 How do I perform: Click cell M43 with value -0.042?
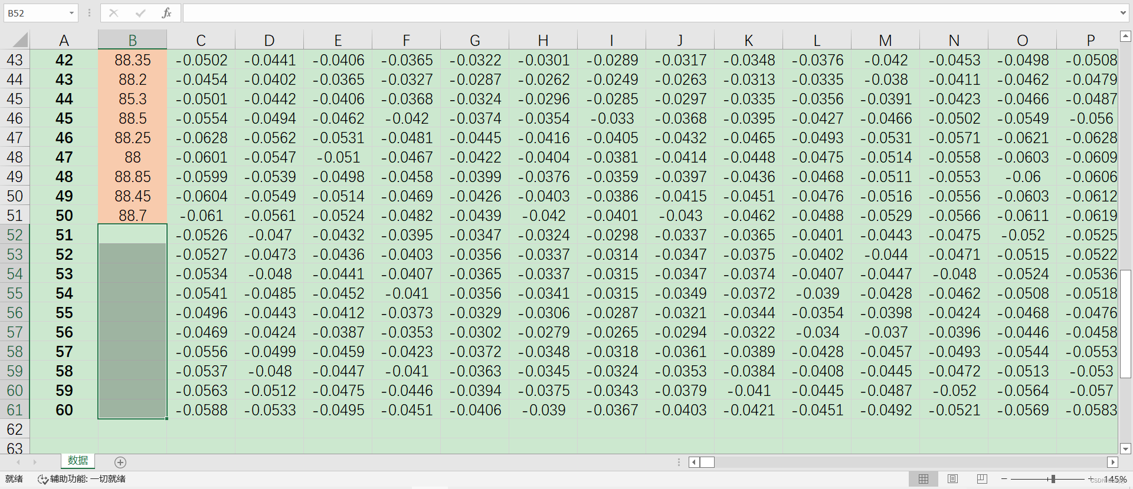(x=885, y=60)
